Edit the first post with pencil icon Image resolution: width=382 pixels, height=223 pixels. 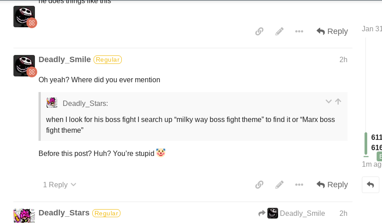point(279,31)
